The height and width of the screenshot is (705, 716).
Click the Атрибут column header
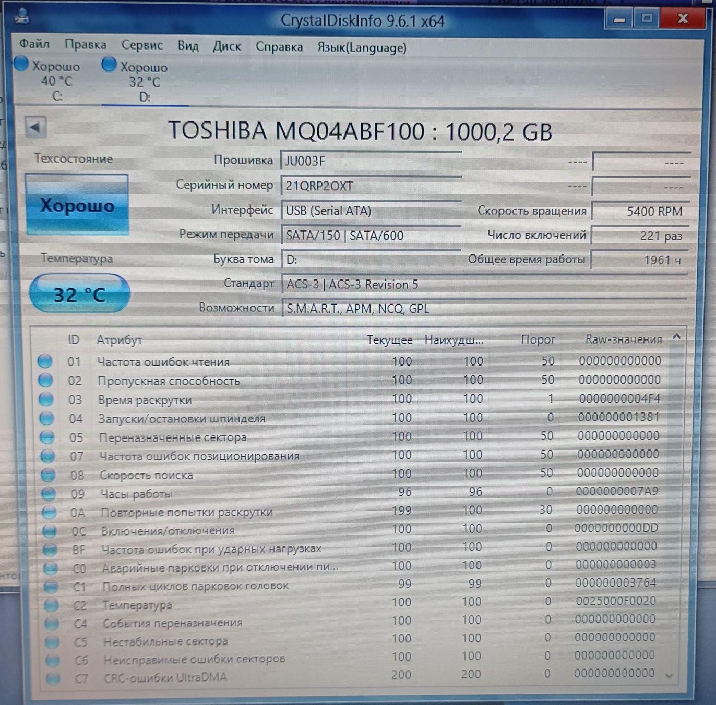120,340
